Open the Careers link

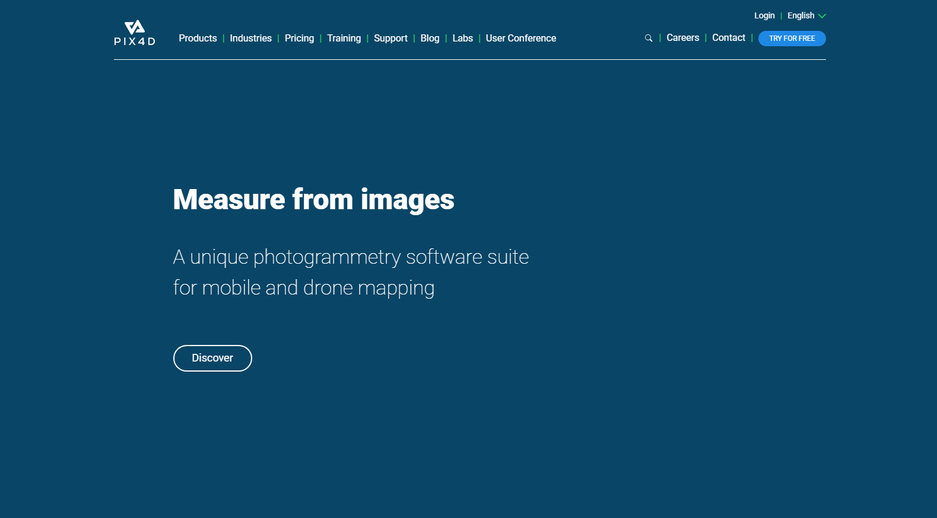click(x=682, y=37)
